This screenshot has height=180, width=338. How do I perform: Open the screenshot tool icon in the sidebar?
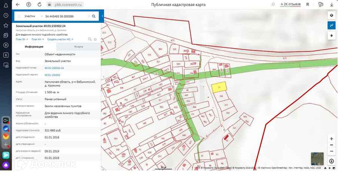(x=6, y=65)
